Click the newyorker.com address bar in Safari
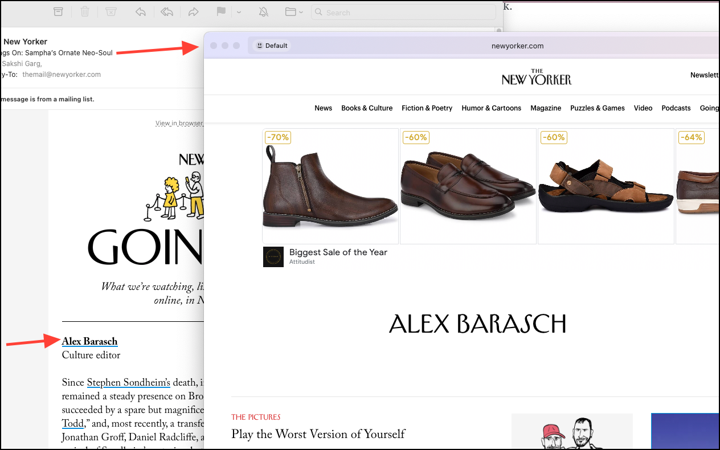 (517, 46)
